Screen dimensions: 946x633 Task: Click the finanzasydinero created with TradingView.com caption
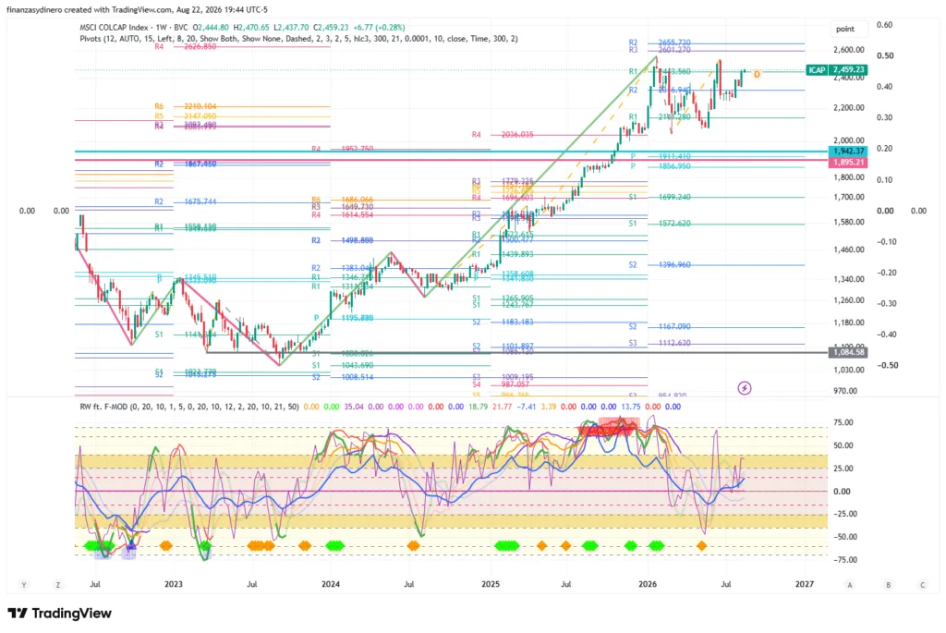pyautogui.click(x=137, y=9)
